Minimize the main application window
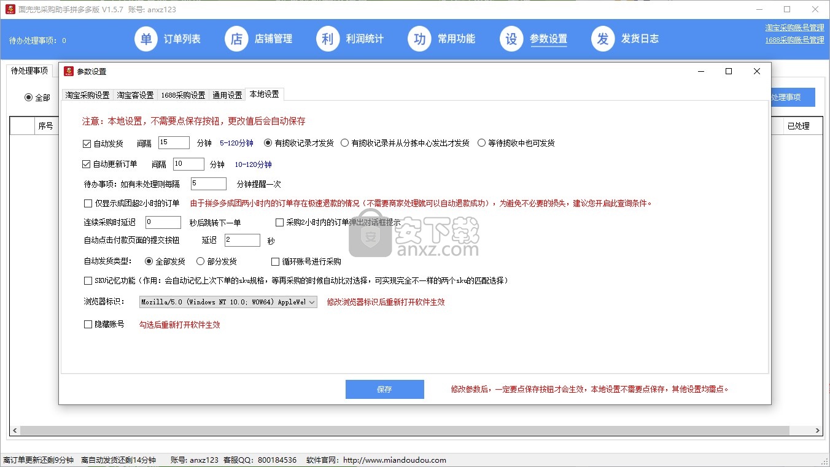Image resolution: width=830 pixels, height=467 pixels. click(x=759, y=9)
